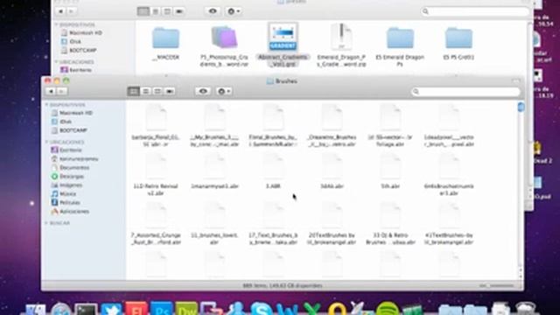Open the action gear menu in Brushes window
The image size is (560, 315).
point(224,91)
